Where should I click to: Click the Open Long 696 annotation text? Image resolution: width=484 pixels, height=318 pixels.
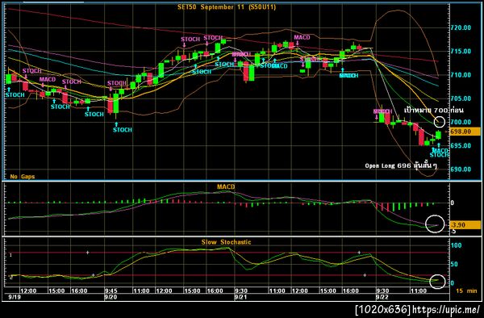401,165
